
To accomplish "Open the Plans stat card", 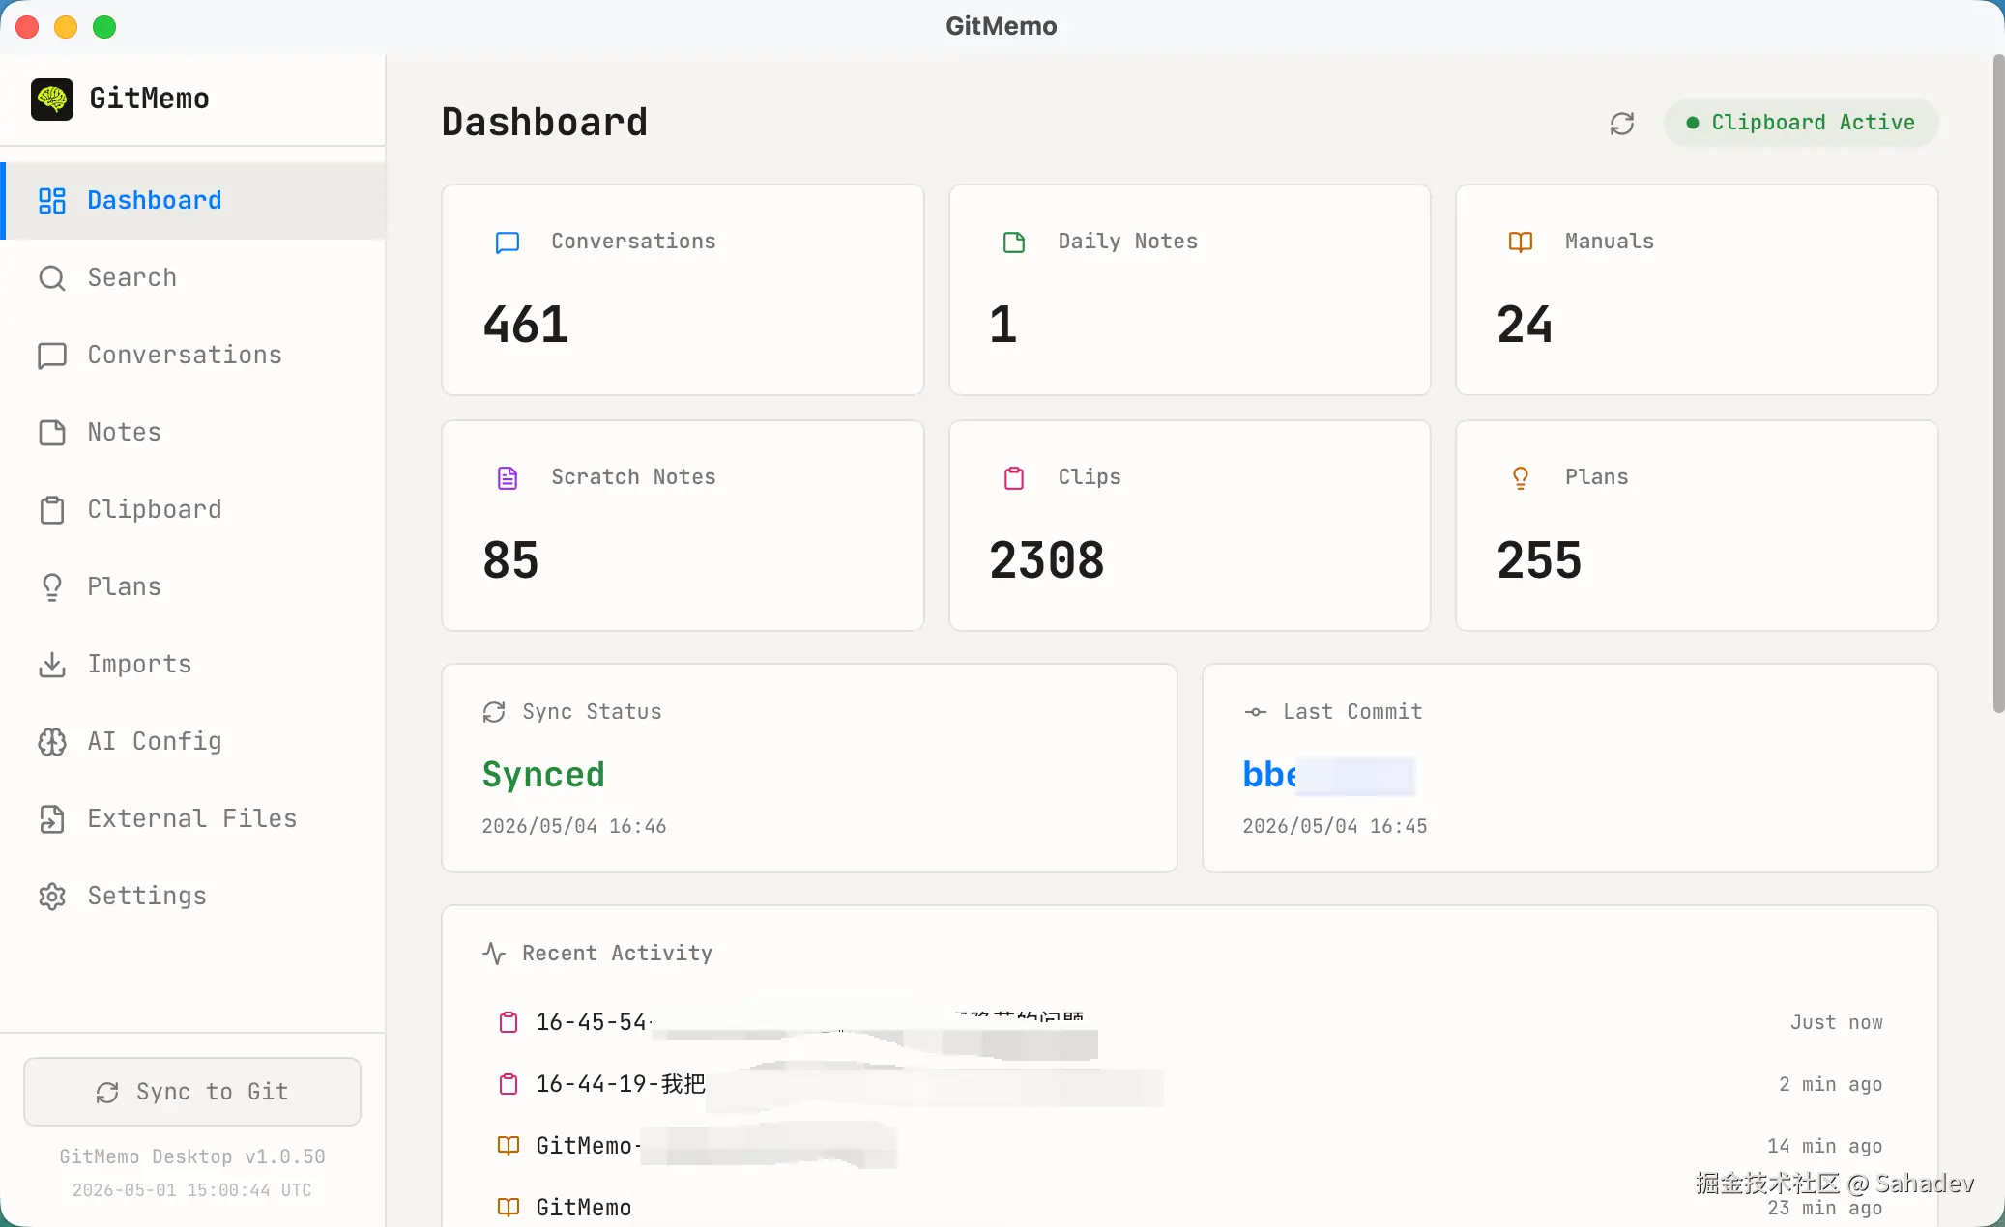I will pyautogui.click(x=1697, y=526).
